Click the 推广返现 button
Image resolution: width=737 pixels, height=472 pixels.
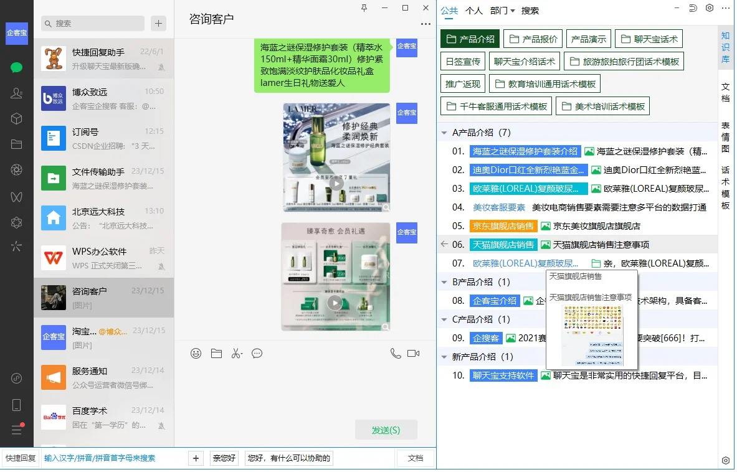point(464,84)
